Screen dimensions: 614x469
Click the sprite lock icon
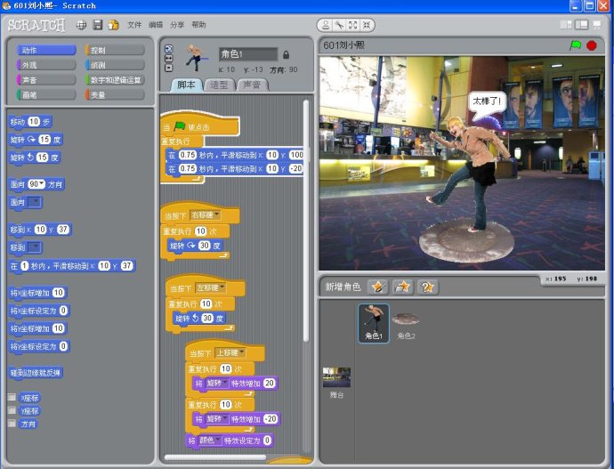[x=286, y=55]
